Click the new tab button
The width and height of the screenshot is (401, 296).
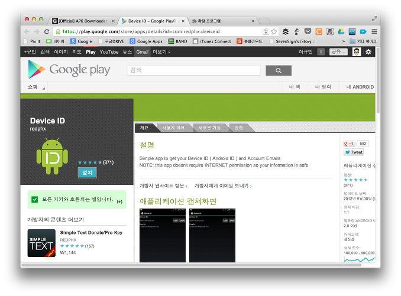point(265,21)
